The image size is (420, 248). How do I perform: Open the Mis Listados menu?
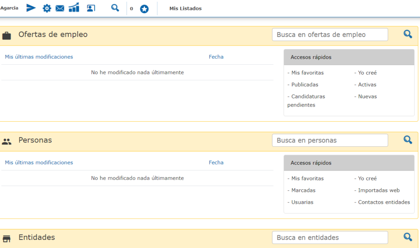click(185, 9)
